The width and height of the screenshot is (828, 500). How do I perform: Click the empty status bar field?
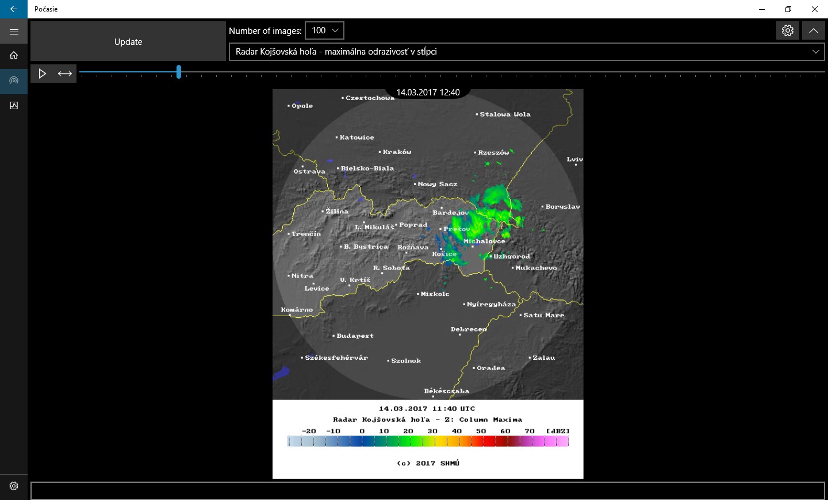428,490
